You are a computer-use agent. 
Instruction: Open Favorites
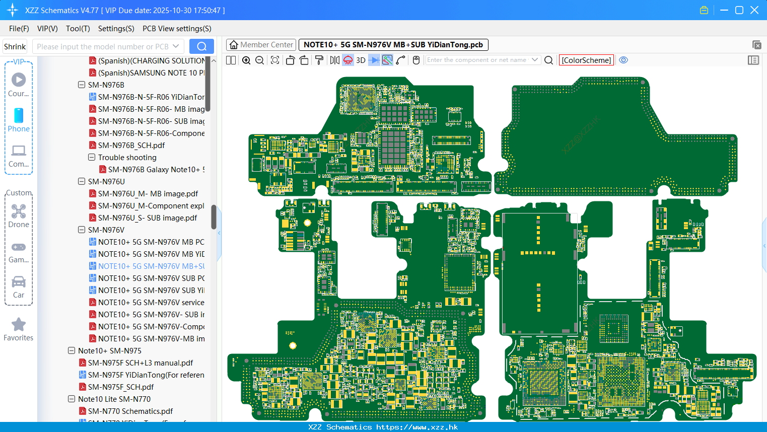coord(19,329)
